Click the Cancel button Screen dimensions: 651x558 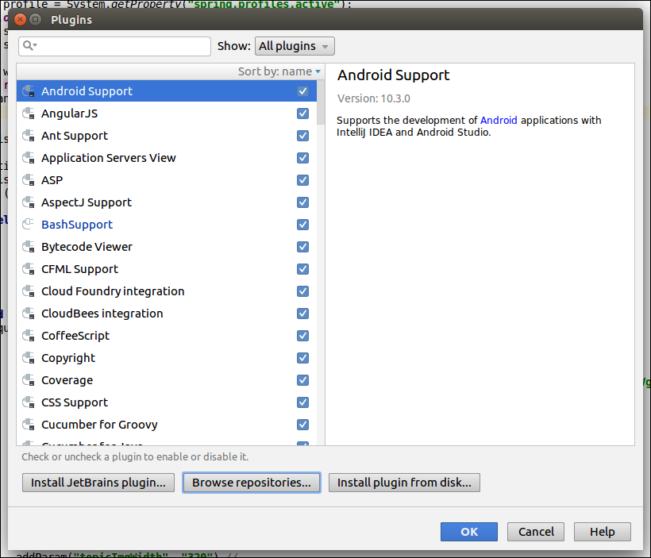click(x=536, y=532)
